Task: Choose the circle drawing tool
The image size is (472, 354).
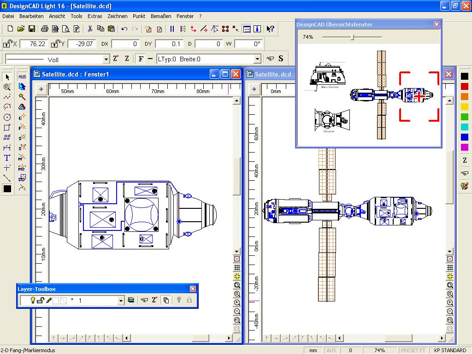Action: point(6,117)
